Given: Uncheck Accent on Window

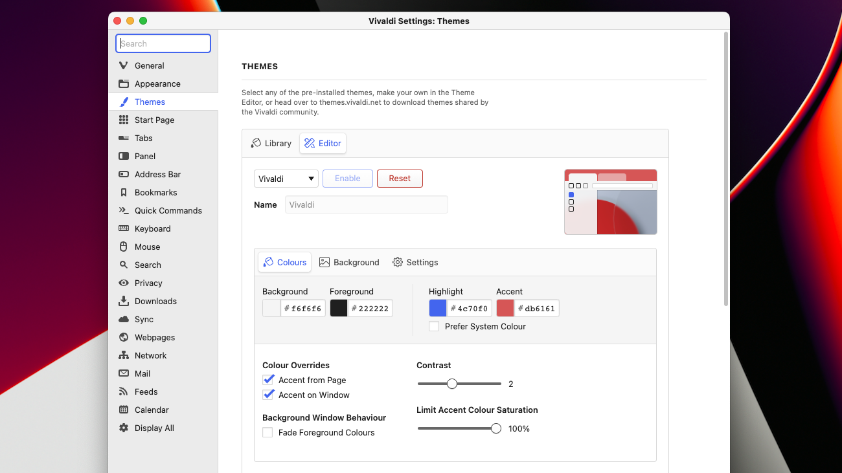Looking at the screenshot, I should [x=268, y=395].
